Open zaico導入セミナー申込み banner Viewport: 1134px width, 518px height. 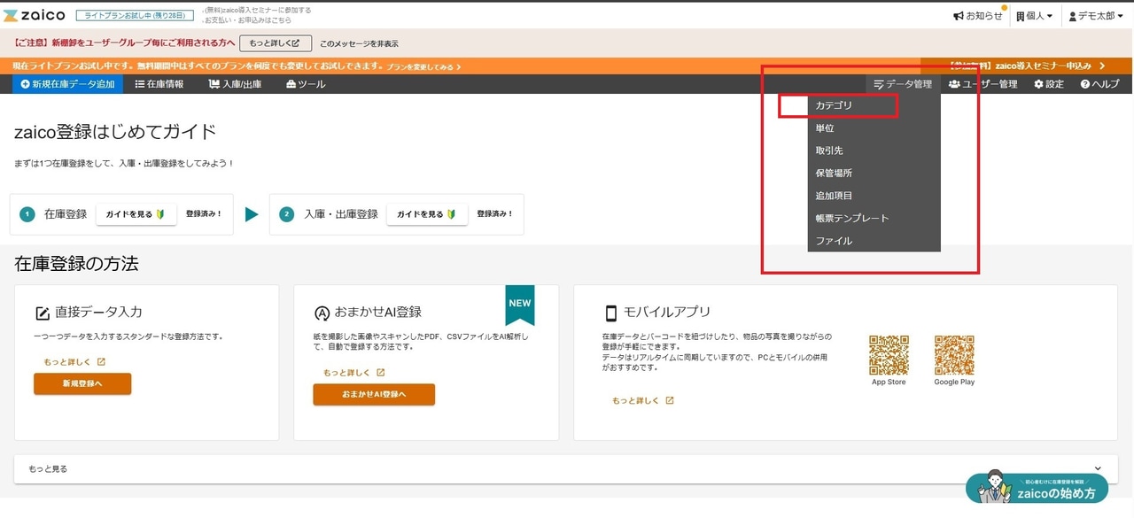1027,66
